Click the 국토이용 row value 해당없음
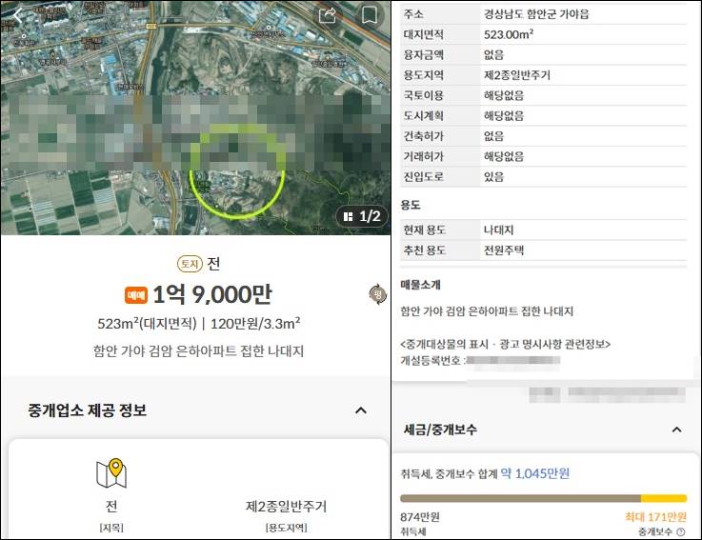 tap(504, 95)
